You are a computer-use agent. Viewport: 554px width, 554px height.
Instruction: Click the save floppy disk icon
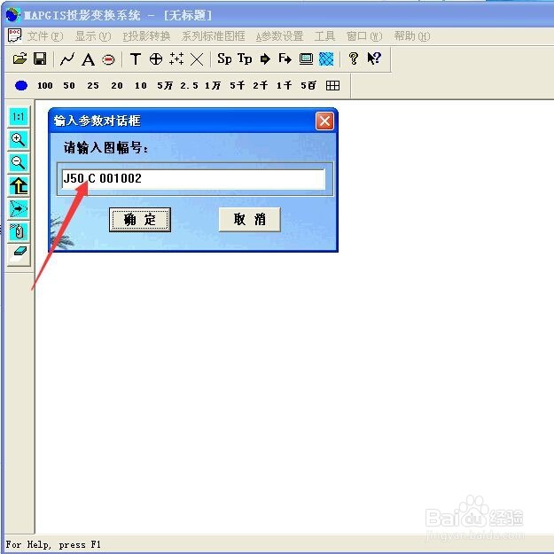(x=40, y=59)
